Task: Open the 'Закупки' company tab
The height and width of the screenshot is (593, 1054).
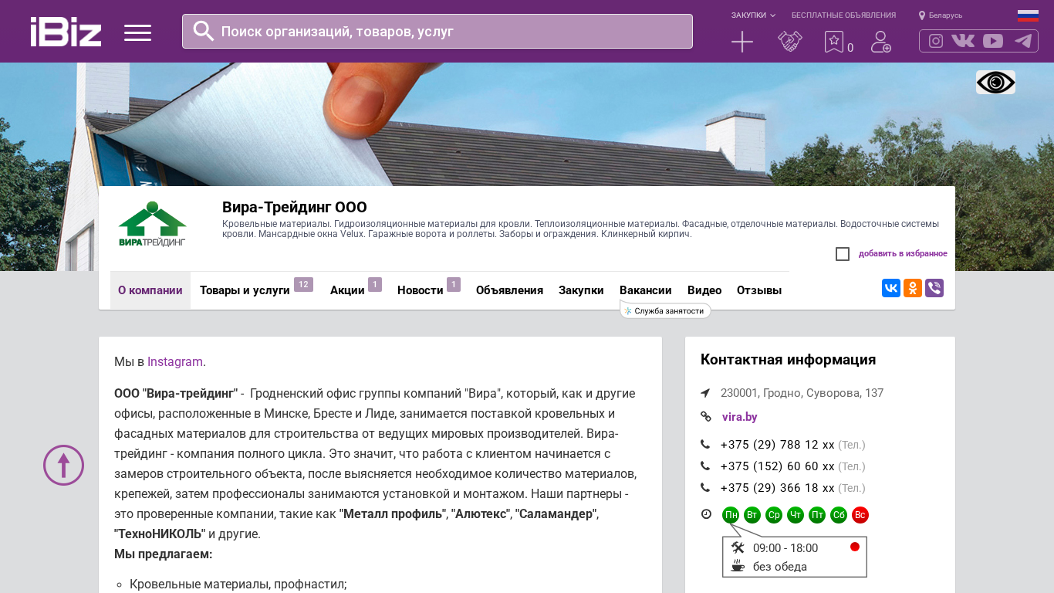Action: (x=581, y=290)
